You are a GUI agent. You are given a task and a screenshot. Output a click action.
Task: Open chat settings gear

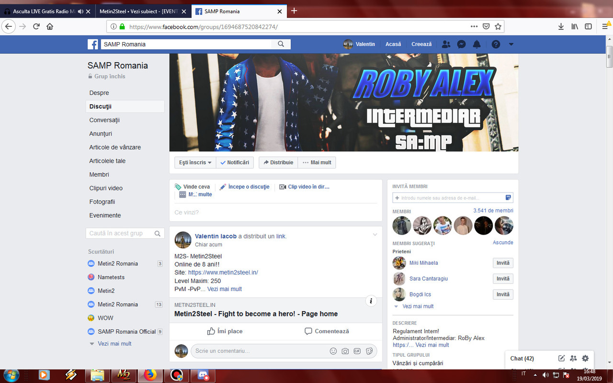pos(585,358)
